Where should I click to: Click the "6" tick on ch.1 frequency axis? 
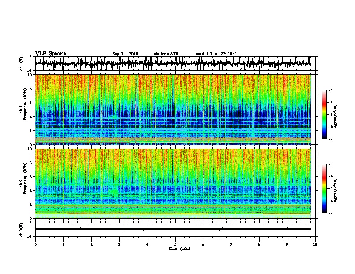pyautogui.click(x=31, y=103)
